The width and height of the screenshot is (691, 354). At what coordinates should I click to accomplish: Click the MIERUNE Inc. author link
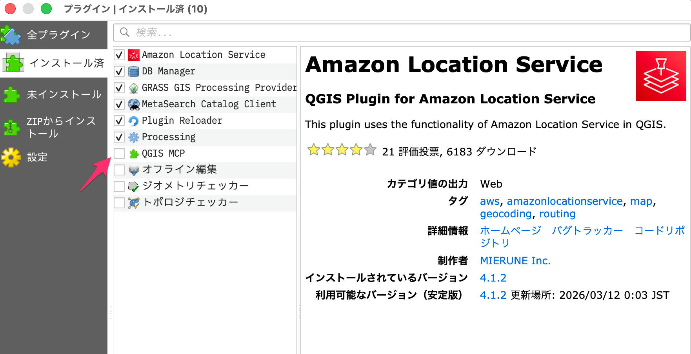515,260
